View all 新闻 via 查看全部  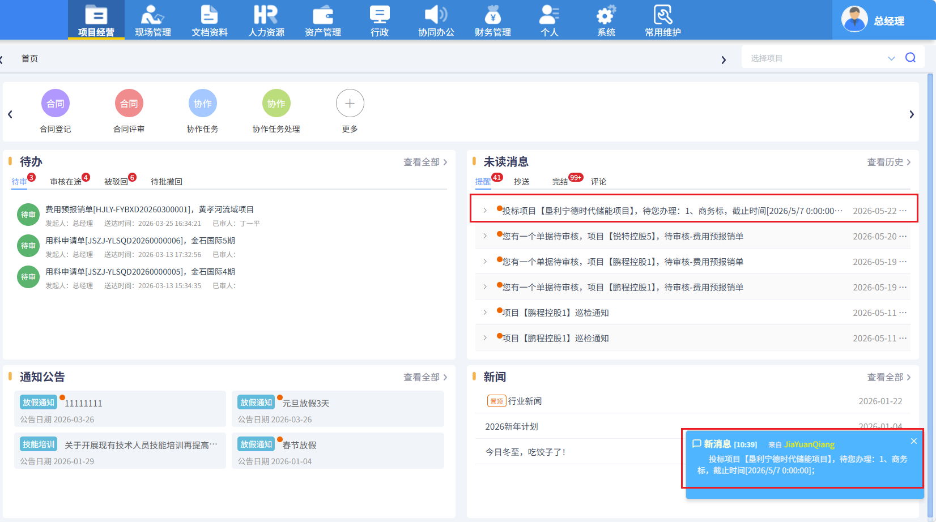(x=890, y=378)
